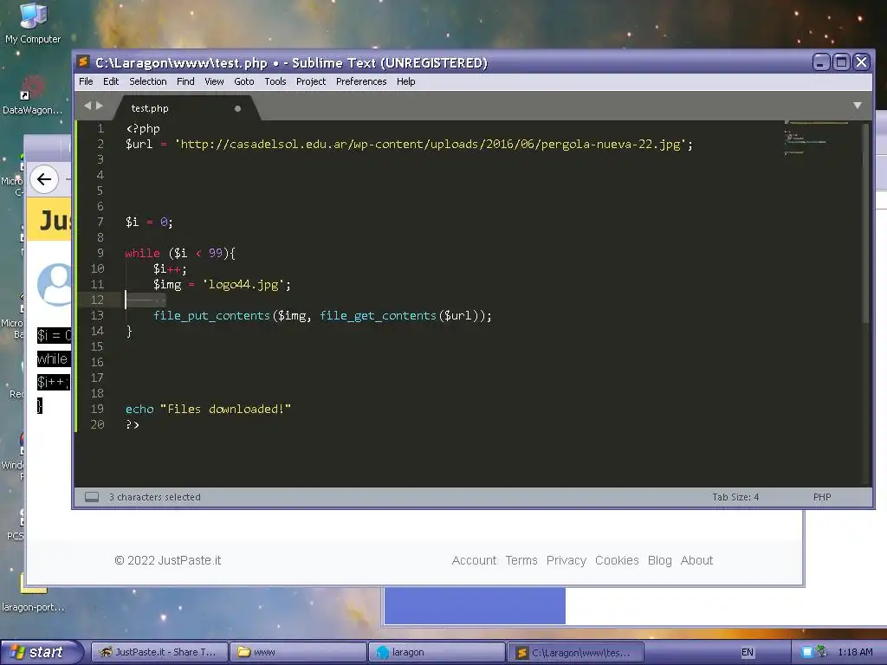887x665 pixels.
Task: Click the Sublime Text title bar icon
Action: pyautogui.click(x=83, y=61)
